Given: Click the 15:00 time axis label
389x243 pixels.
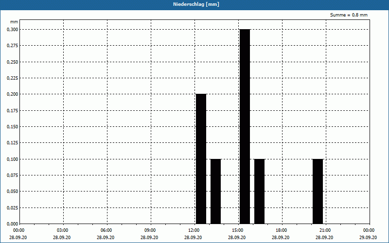Looking at the screenshot, I should 238,230.
